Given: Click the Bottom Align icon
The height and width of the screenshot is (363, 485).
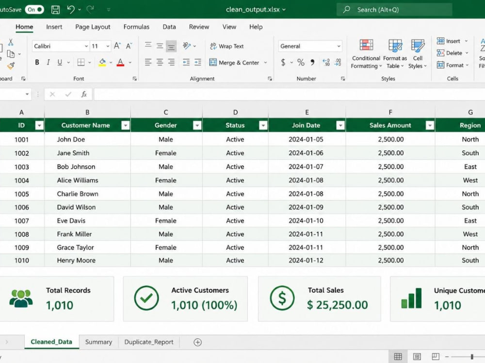Looking at the screenshot, I should [171, 47].
